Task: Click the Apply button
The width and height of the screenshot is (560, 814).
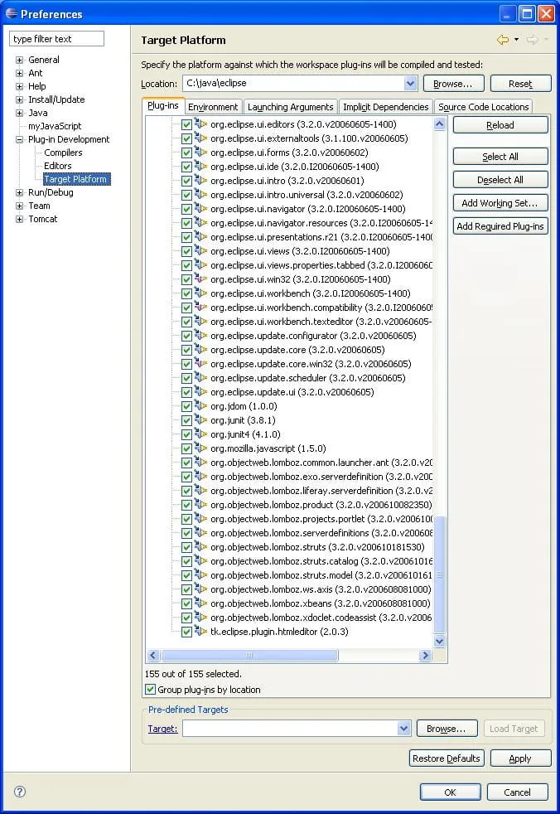Action: click(x=520, y=758)
